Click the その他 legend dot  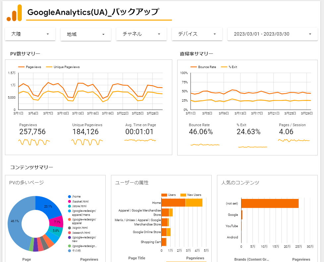[70, 251]
